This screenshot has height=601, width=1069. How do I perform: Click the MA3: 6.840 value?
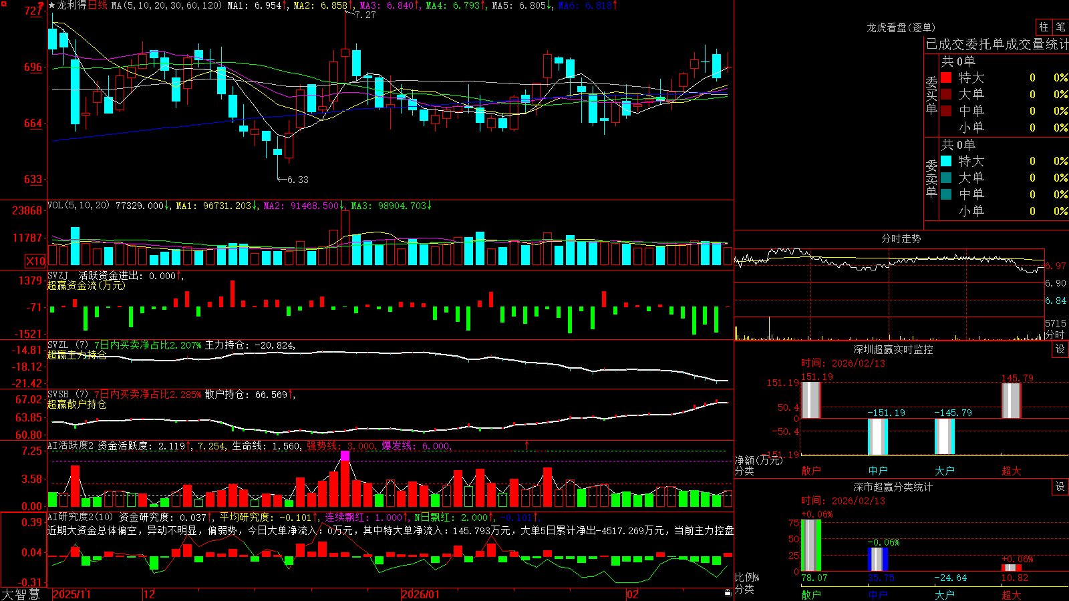390,5
